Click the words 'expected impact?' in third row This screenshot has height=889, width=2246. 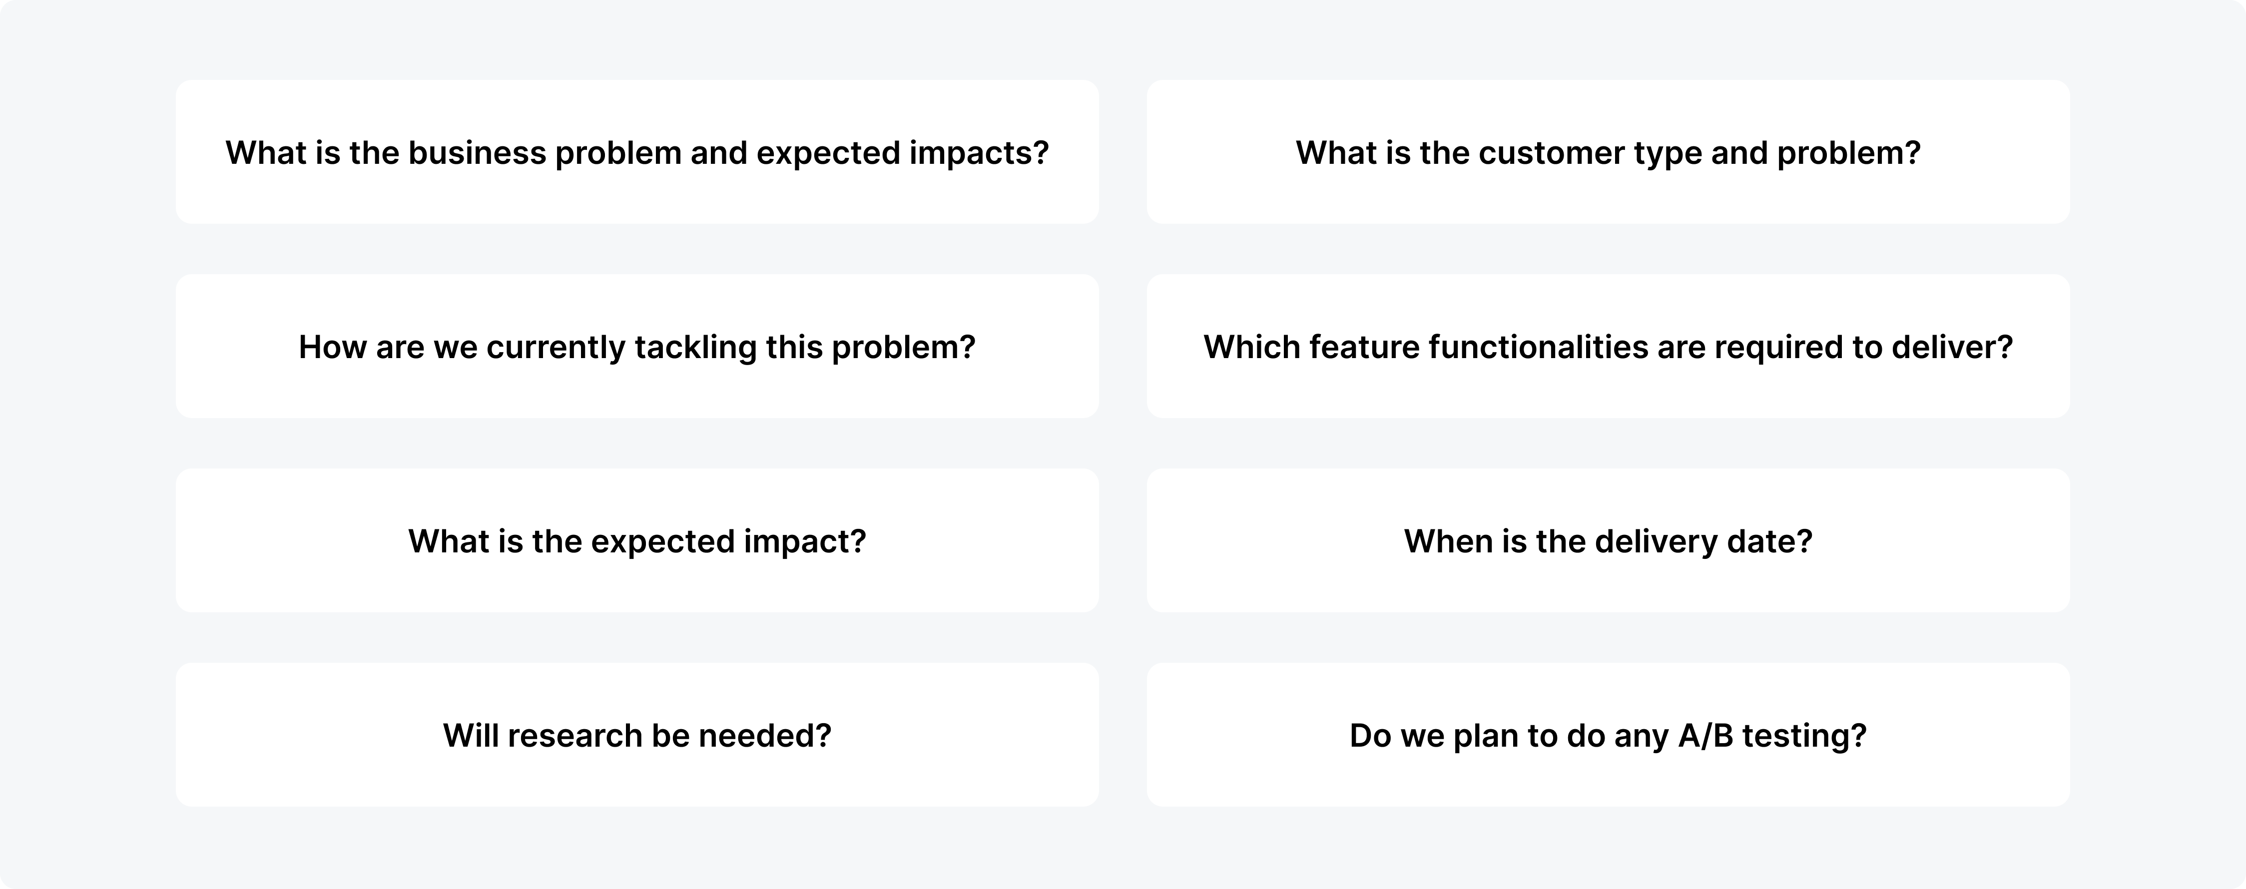pyautogui.click(x=728, y=541)
